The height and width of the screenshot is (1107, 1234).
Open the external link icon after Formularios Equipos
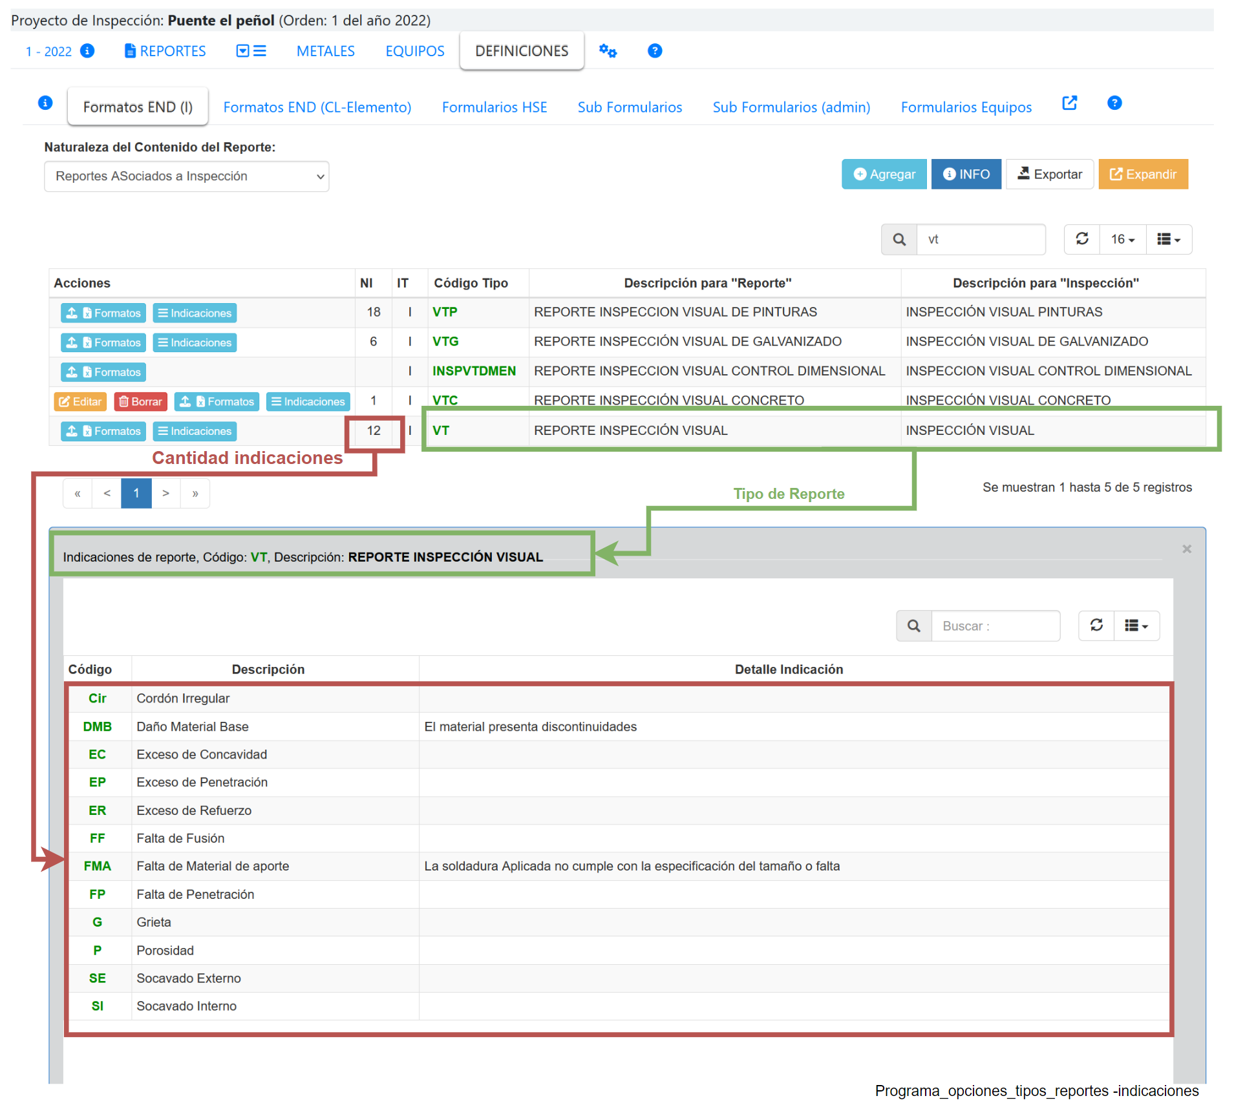coord(1069,103)
